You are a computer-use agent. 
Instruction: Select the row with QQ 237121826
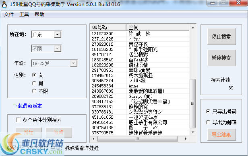pos(140,39)
